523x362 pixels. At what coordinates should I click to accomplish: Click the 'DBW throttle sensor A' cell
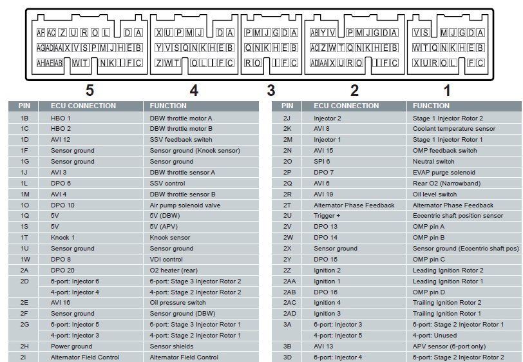point(201,173)
